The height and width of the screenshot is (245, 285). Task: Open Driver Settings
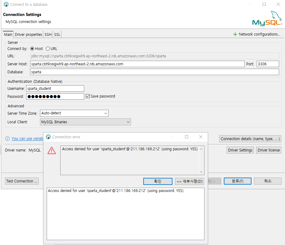(240, 150)
